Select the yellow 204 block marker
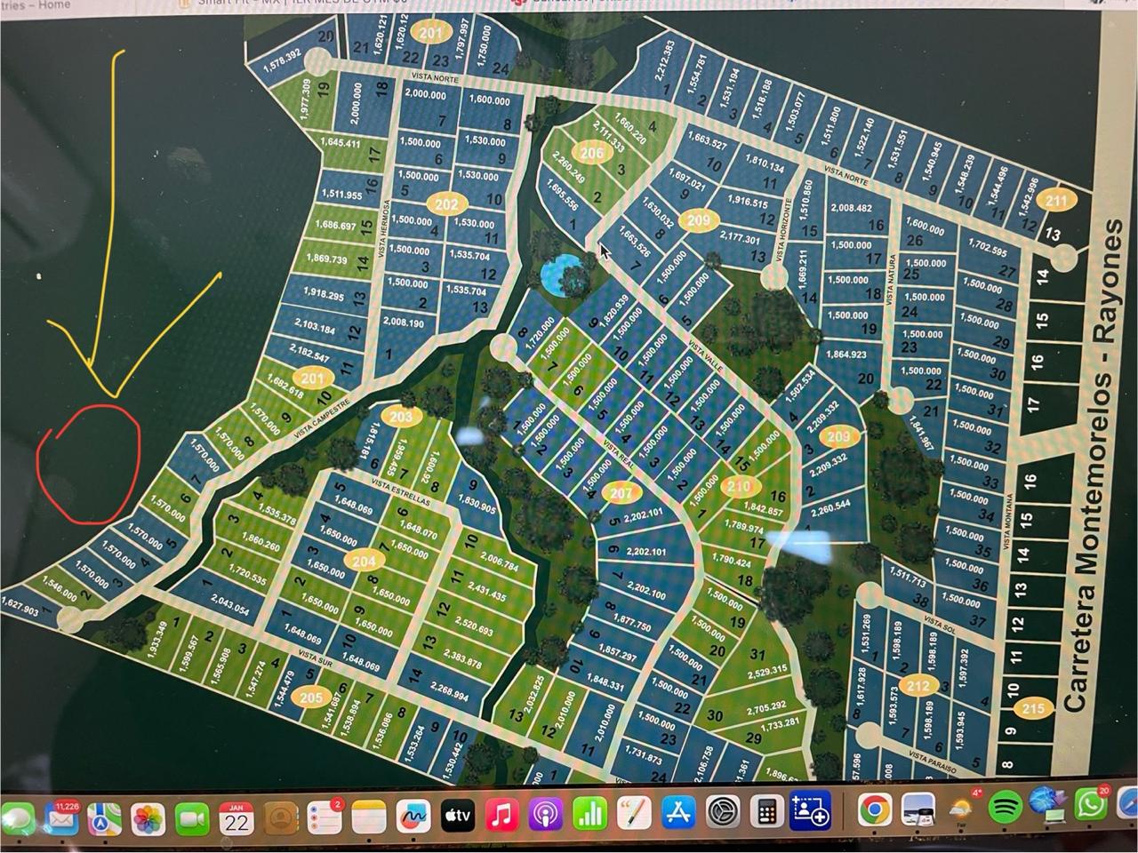The height and width of the screenshot is (853, 1138). click(364, 561)
